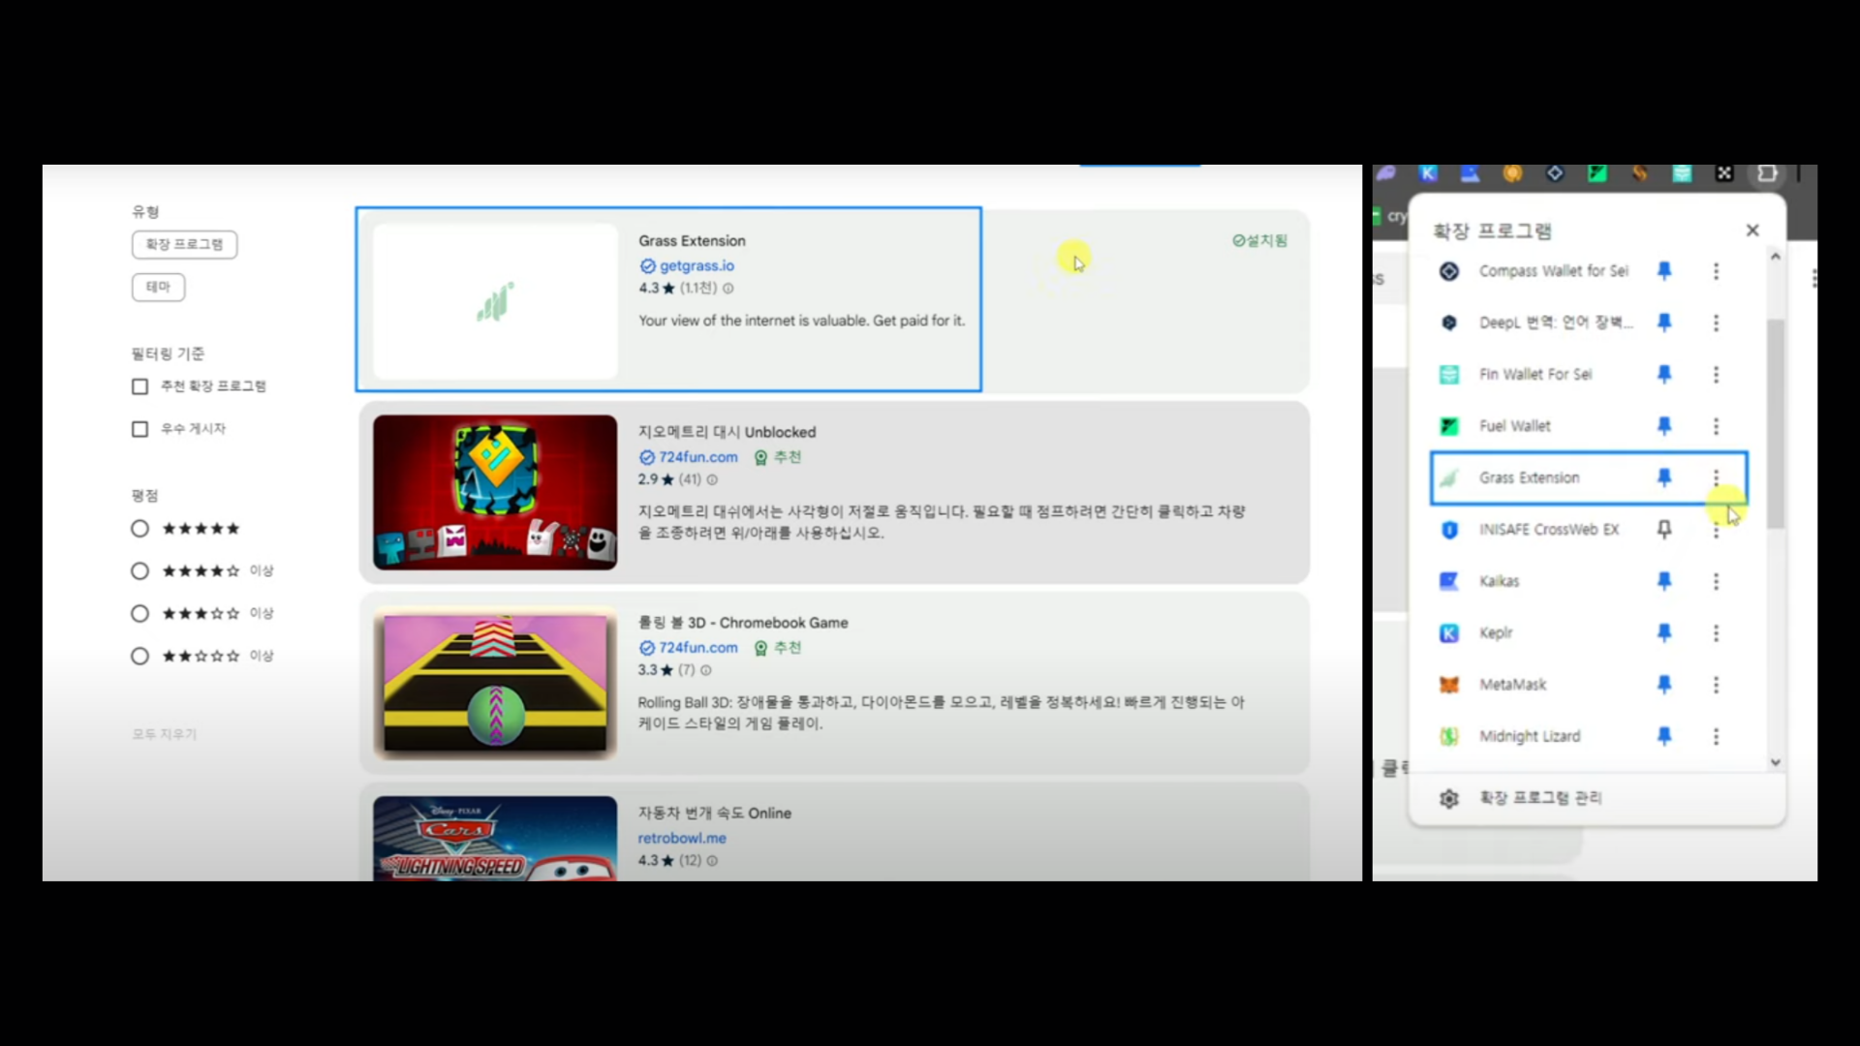
Task: Toggle the pin for Keplr
Action: pyautogui.click(x=1664, y=632)
